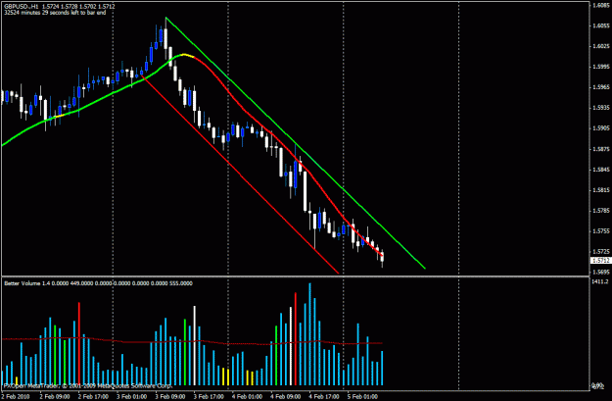This screenshot has height=401, width=612.
Task: Select the upper green trendline on the chart
Action: point(296,143)
